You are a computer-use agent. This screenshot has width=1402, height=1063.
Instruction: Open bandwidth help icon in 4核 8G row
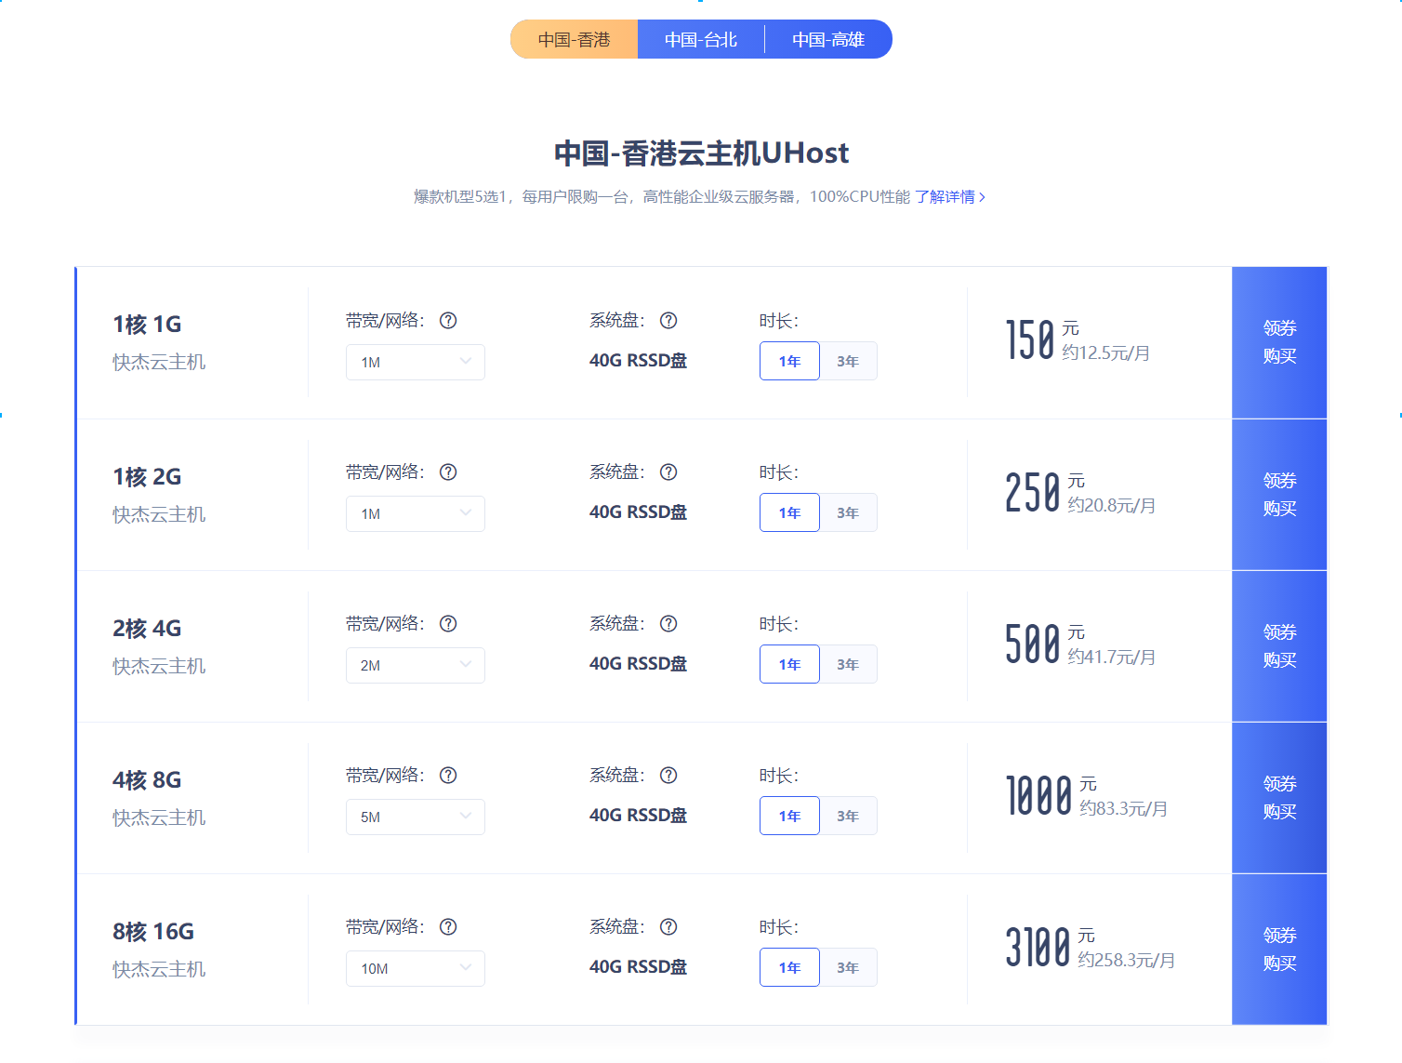point(448,776)
